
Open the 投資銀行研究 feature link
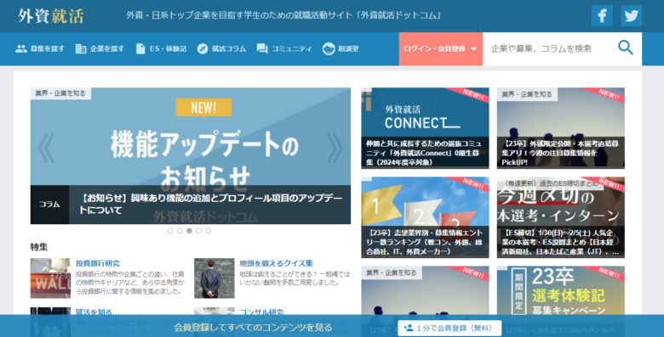coord(97,263)
